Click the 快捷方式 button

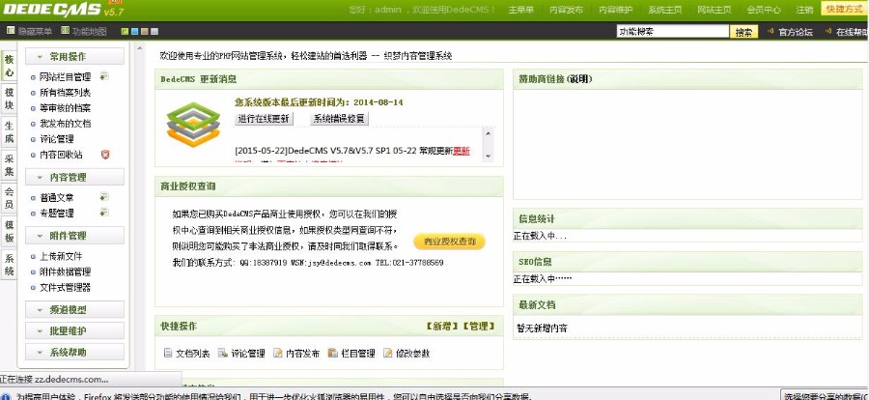[844, 10]
